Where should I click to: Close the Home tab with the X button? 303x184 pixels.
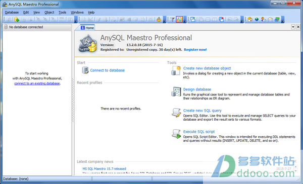pyautogui.click(x=298, y=27)
